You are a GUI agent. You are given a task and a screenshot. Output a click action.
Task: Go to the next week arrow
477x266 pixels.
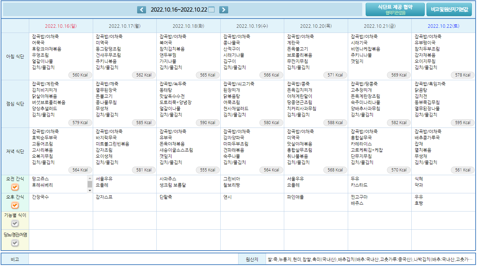pos(223,10)
